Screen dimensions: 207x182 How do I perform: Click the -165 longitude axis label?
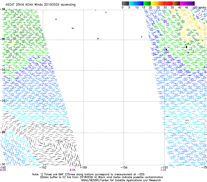pos(3,167)
